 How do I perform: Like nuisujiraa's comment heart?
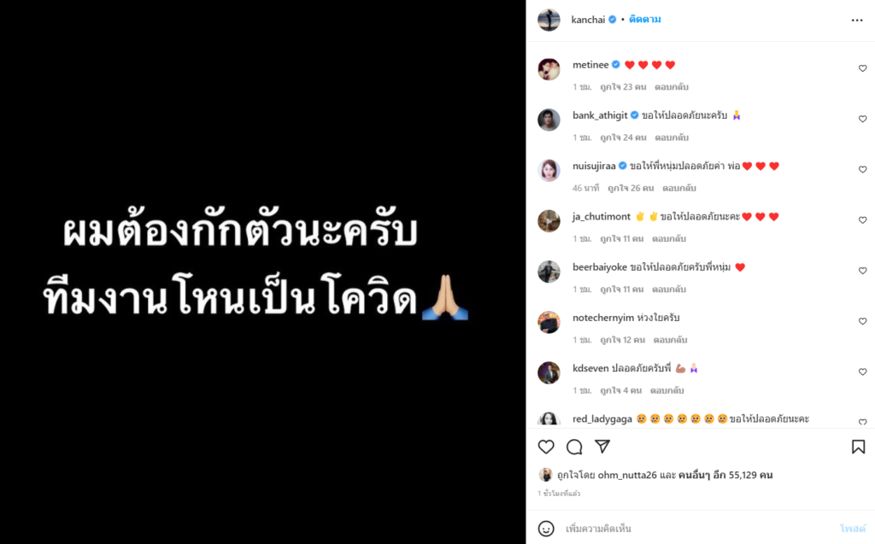point(862,170)
